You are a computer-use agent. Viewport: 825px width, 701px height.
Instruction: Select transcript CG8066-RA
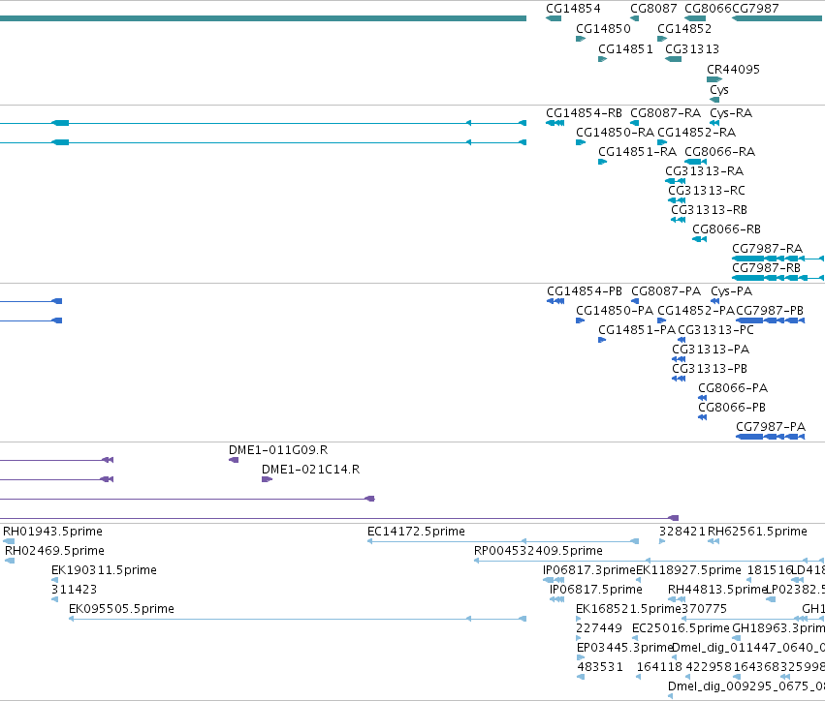(719, 152)
